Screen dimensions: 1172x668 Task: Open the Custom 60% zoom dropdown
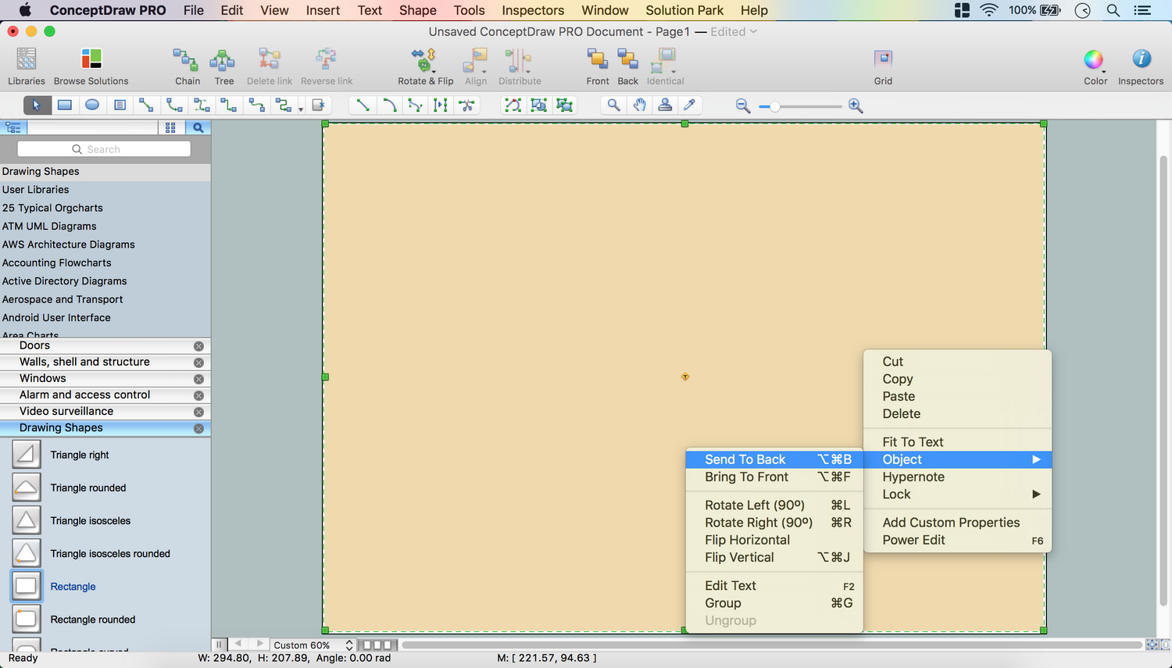(x=313, y=645)
